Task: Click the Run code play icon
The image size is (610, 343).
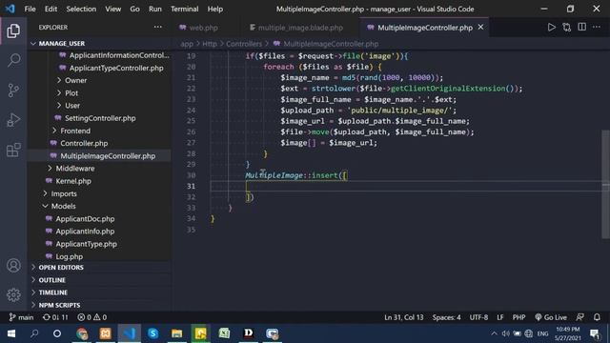Action: tap(551, 28)
